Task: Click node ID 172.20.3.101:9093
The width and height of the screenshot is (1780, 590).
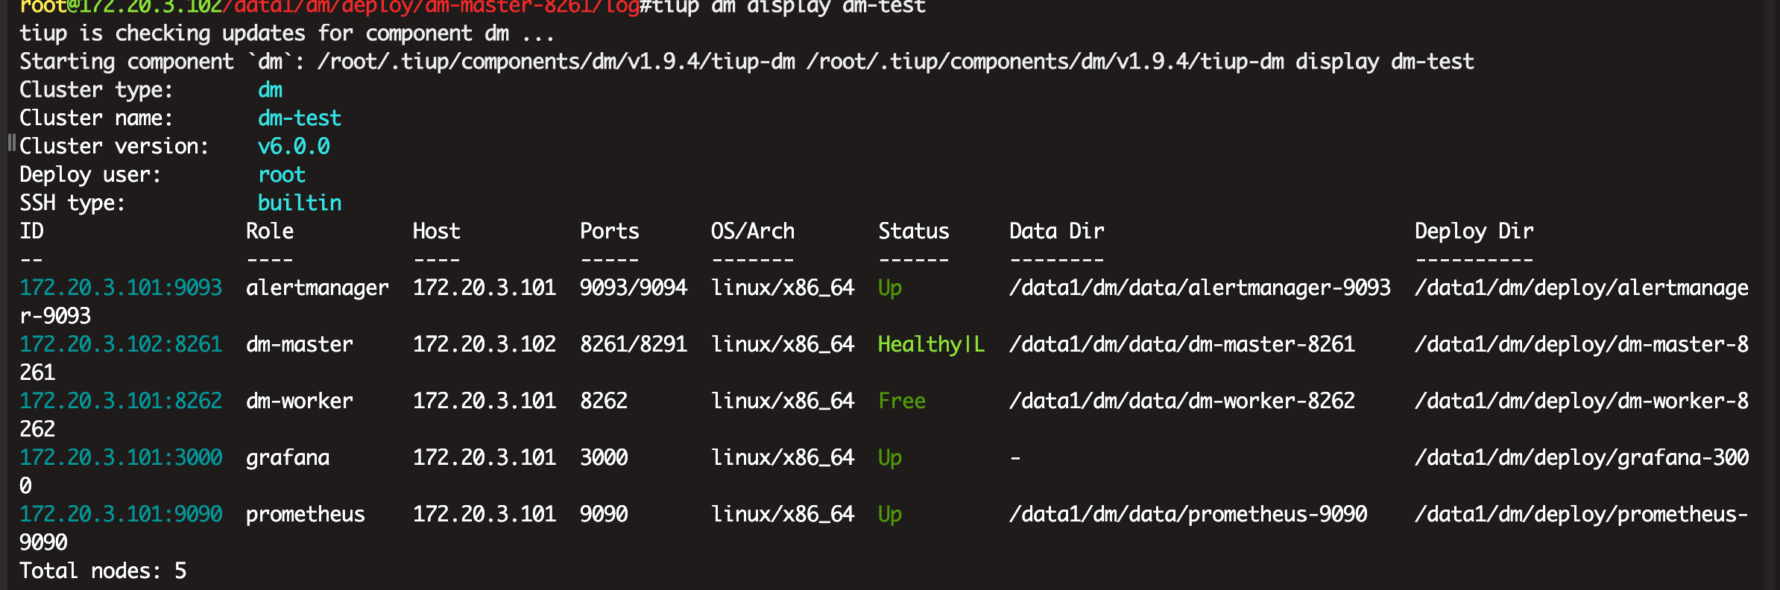Action: click(121, 288)
